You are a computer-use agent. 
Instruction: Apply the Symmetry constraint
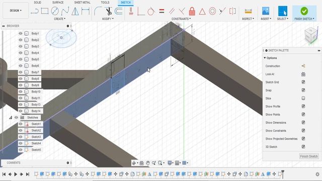[x=232, y=11]
